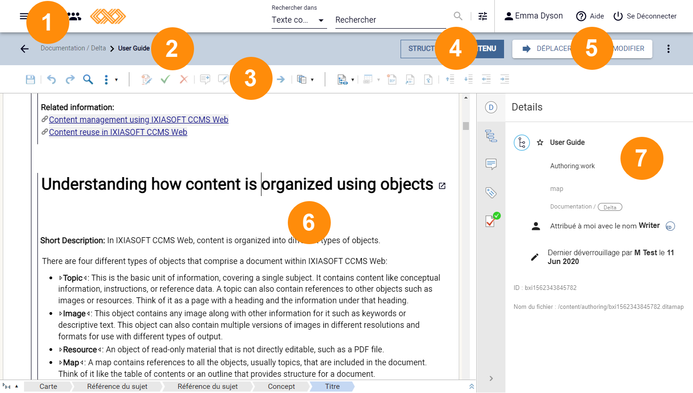Click the ED assignee avatar badge
The image size is (693, 393).
point(670,226)
